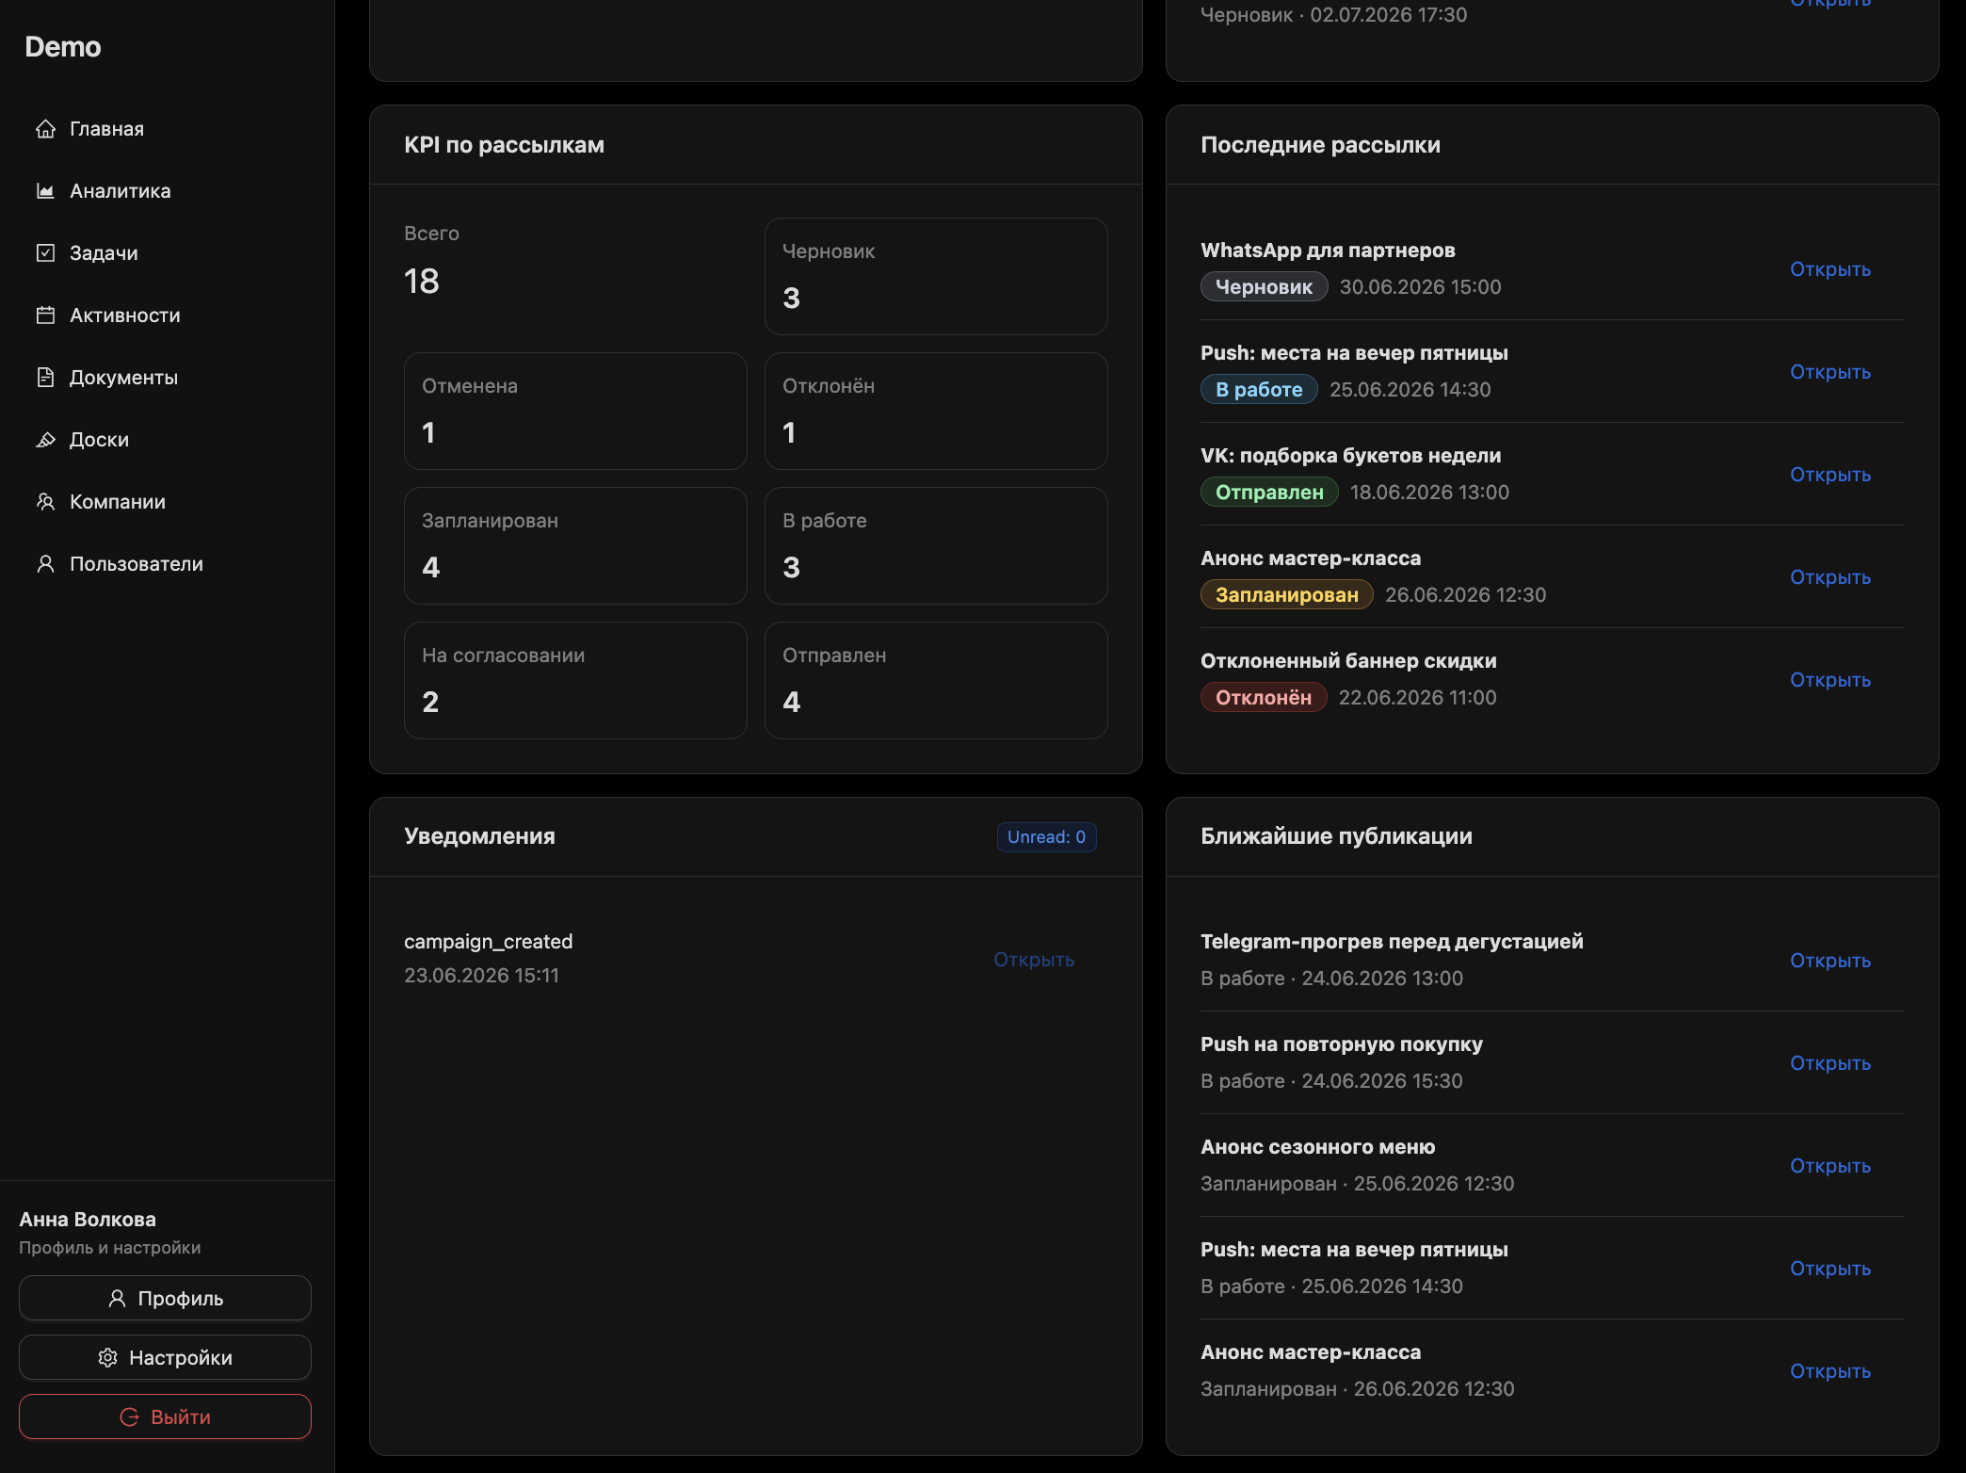The height and width of the screenshot is (1473, 1966).
Task: Click the person icon in Профиль button
Action: (117, 1299)
